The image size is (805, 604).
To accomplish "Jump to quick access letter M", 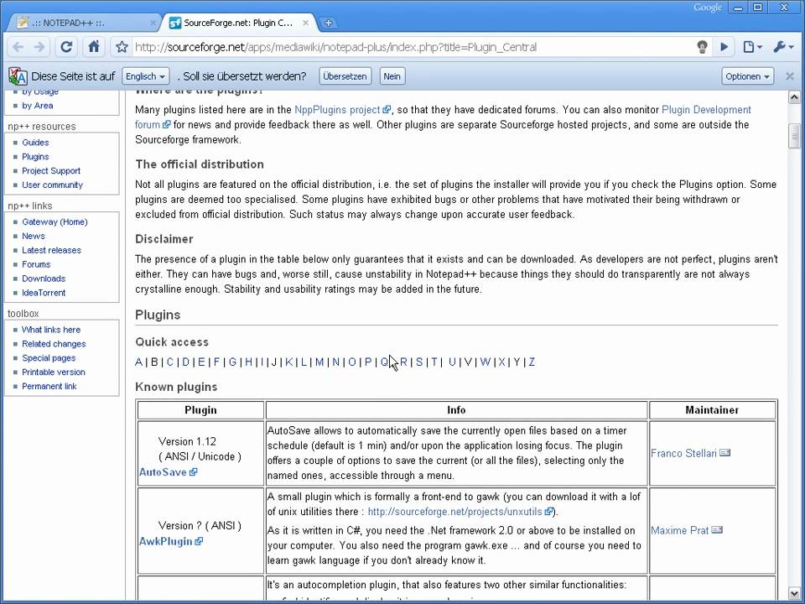I will click(x=319, y=362).
